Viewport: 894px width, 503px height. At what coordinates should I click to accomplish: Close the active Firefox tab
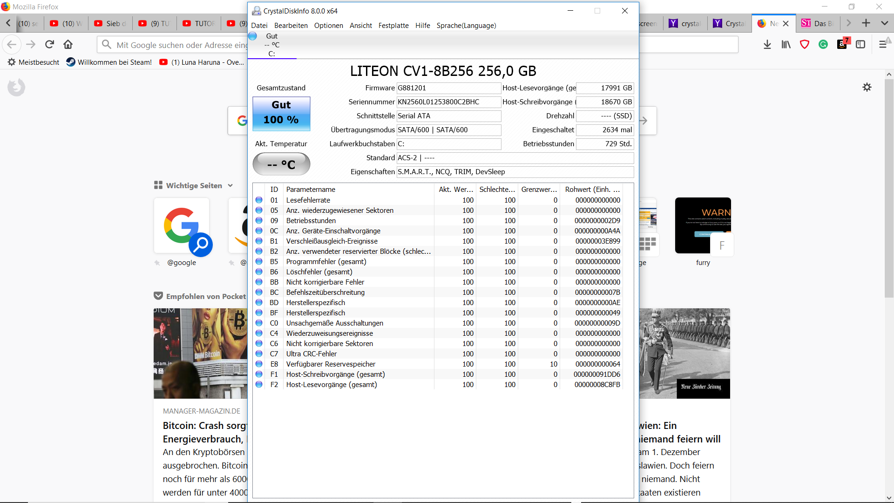coord(786,23)
